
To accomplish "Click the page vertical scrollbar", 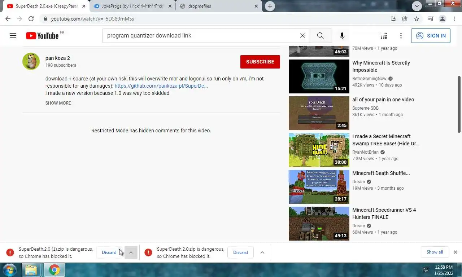I will pos(459,105).
